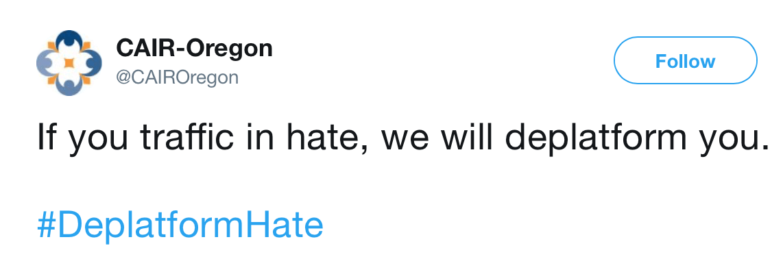
Task: Click the word "traffic" in the tweet
Action: (x=186, y=137)
